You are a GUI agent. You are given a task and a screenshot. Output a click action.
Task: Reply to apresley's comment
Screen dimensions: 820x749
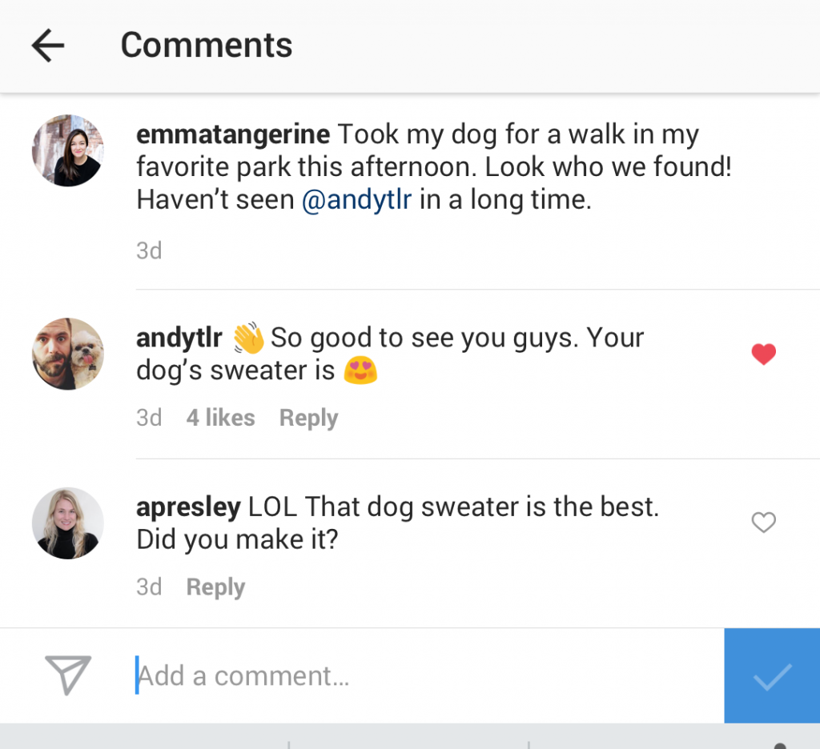click(215, 587)
